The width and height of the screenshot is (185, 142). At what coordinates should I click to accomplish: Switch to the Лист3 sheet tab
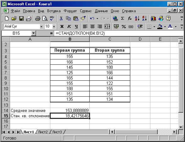(x=57, y=132)
